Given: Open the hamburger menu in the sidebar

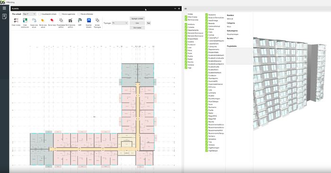Looking at the screenshot, I should (x=4, y=8).
